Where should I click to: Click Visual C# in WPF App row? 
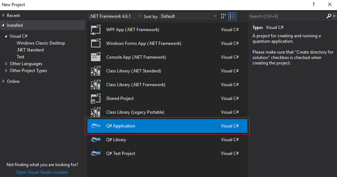click(x=230, y=30)
